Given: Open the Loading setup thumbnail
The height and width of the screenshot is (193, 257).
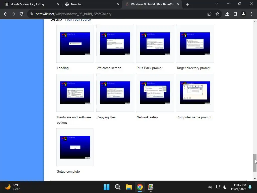Looking at the screenshot, I should click(x=75, y=44).
